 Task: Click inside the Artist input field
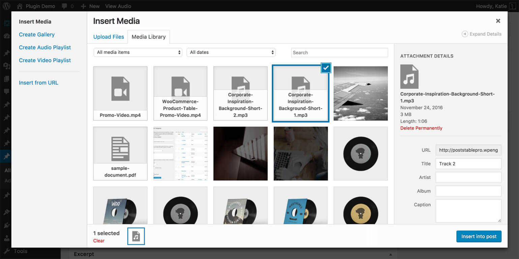(x=468, y=177)
